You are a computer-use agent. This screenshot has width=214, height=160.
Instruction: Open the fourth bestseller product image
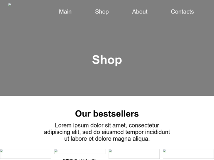[189, 154]
